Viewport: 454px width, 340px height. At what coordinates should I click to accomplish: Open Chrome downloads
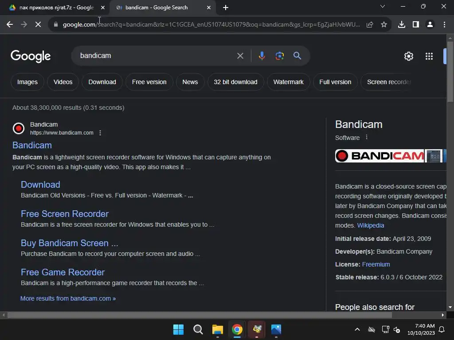pos(402,25)
